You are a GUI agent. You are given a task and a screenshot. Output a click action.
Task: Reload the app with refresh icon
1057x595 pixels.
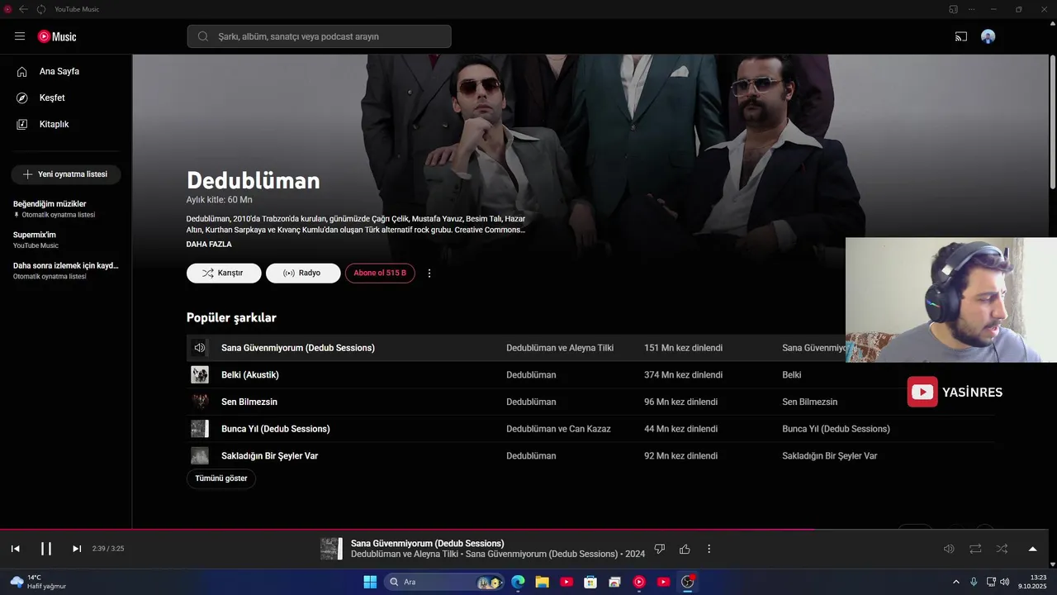coord(41,9)
